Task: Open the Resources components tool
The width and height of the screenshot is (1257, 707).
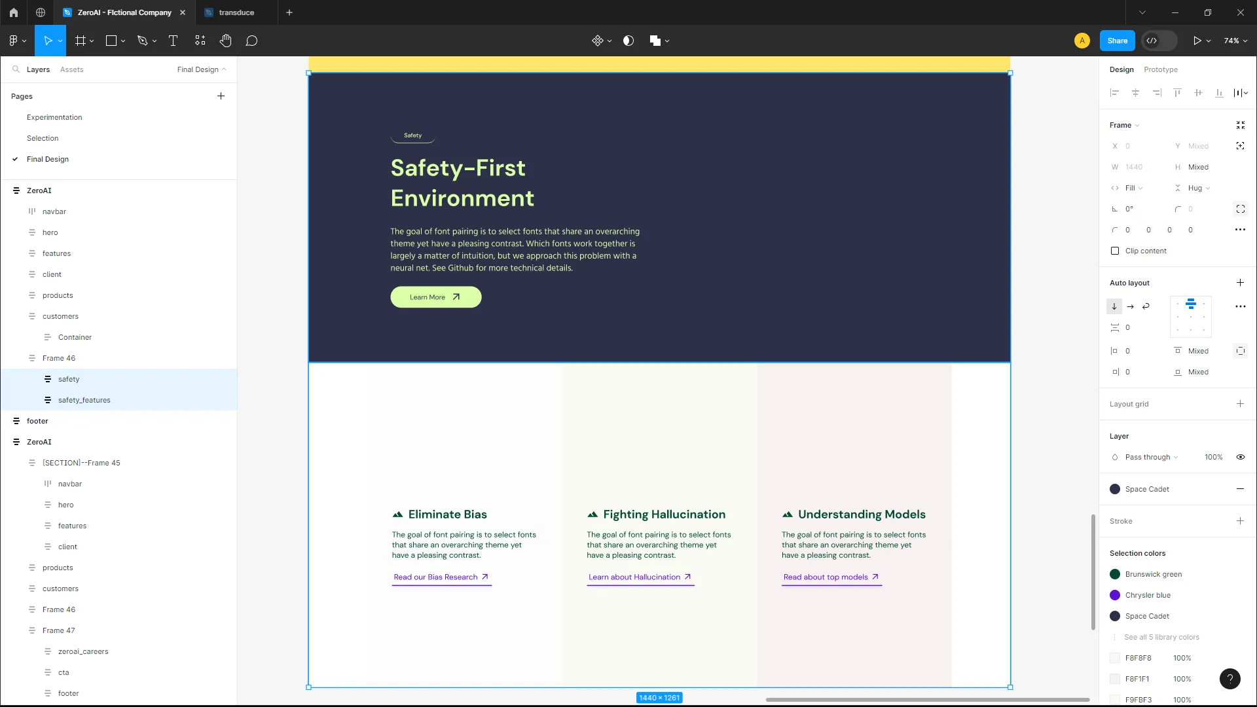Action: 200,41
